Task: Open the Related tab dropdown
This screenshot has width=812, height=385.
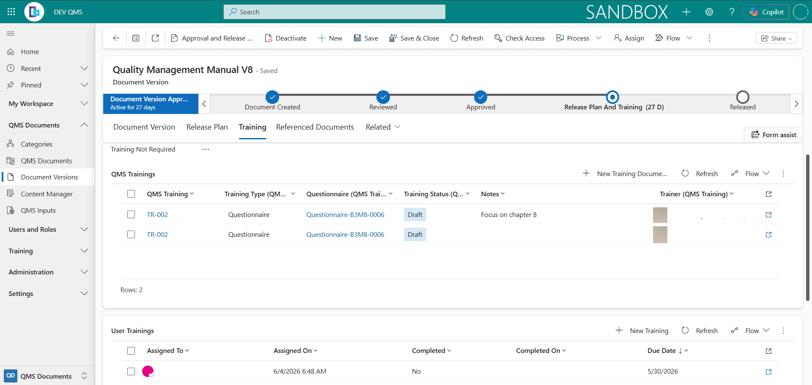Action: pos(383,127)
